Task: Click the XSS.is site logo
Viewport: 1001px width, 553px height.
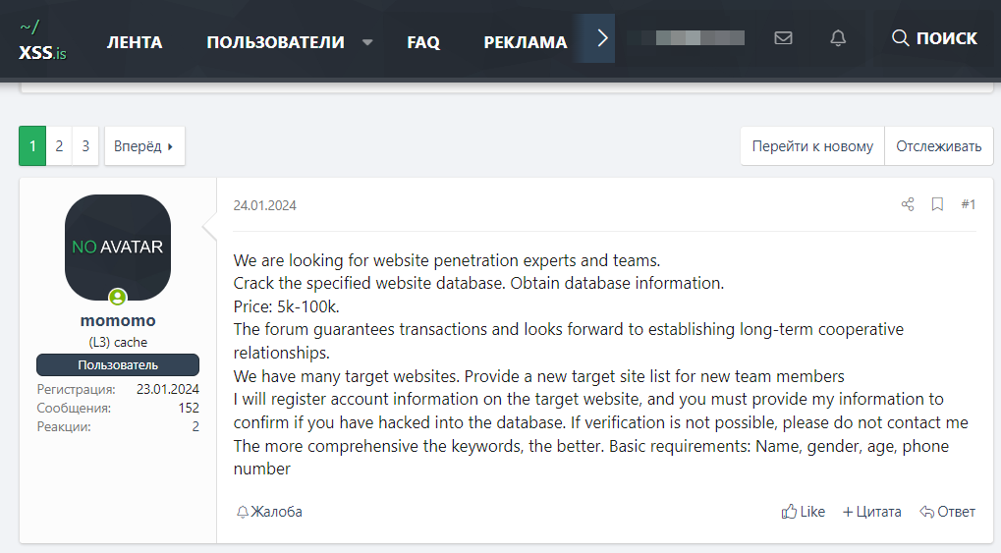Action: pos(42,41)
